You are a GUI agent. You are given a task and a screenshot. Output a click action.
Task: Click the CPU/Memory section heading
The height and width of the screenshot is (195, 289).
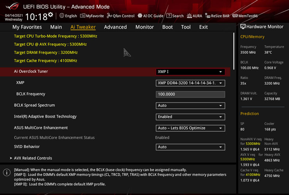[252, 37]
